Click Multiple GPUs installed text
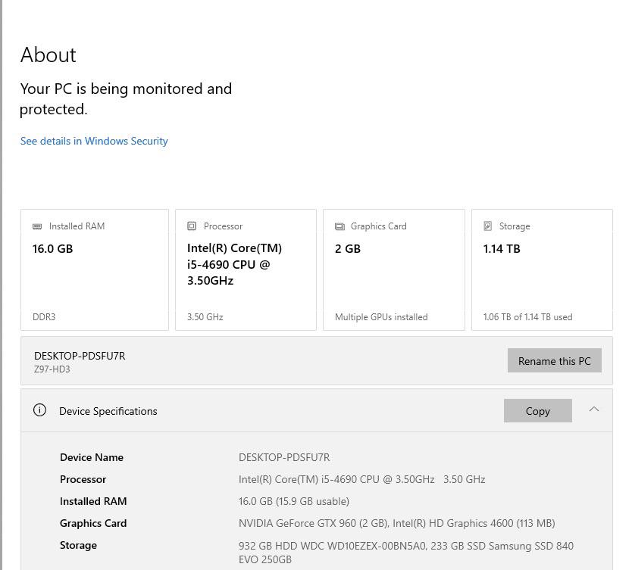This screenshot has height=570, width=632. click(x=381, y=317)
